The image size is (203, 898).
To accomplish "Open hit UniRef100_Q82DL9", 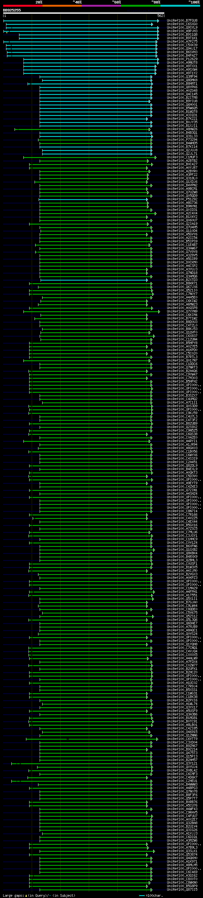I will (182, 466).
